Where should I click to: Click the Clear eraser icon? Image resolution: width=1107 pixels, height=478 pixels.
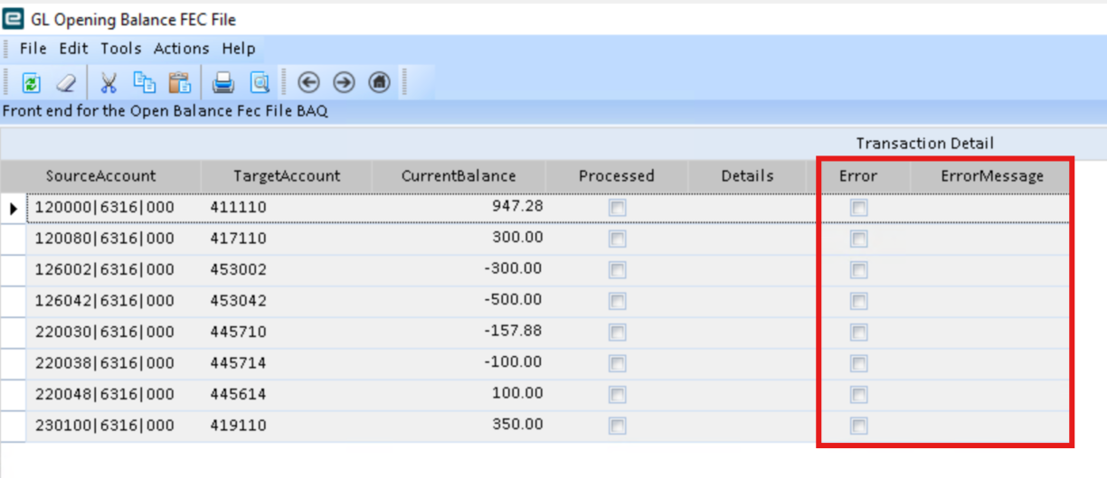tap(66, 83)
